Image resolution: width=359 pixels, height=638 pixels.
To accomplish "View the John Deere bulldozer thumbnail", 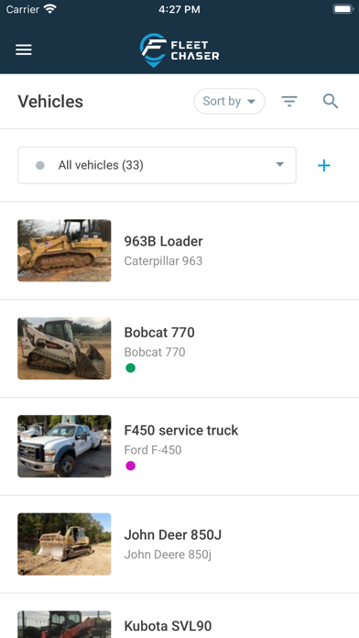I will click(64, 544).
